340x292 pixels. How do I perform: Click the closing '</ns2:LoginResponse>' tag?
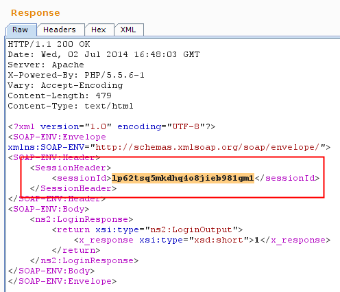tap(84, 260)
